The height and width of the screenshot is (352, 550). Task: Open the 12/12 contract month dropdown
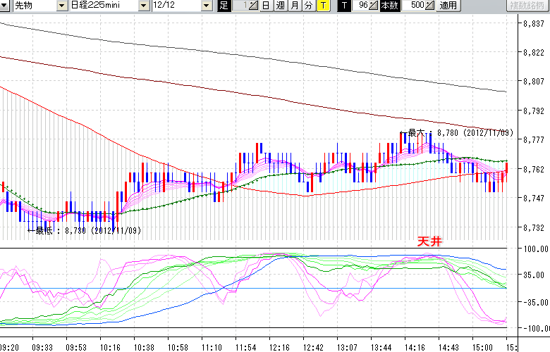pos(206,6)
